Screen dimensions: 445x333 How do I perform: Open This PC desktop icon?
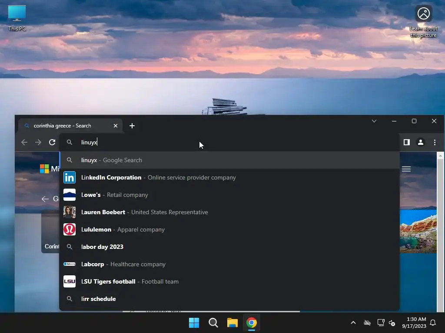[x=17, y=17]
